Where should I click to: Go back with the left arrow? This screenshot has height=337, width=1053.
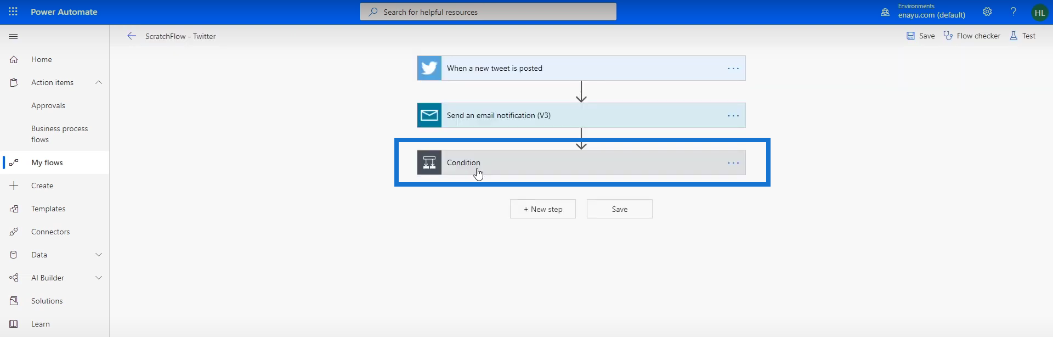[x=132, y=36]
